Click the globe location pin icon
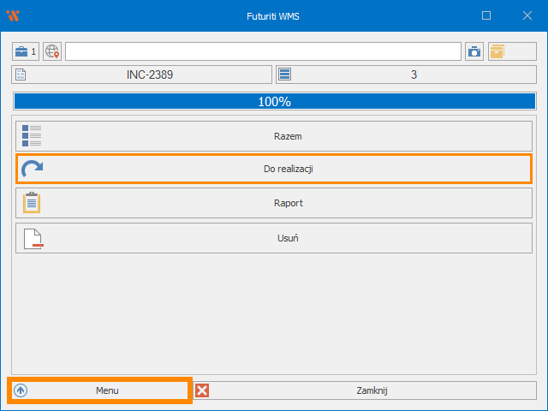Image resolution: width=548 pixels, height=411 pixels. (52, 51)
